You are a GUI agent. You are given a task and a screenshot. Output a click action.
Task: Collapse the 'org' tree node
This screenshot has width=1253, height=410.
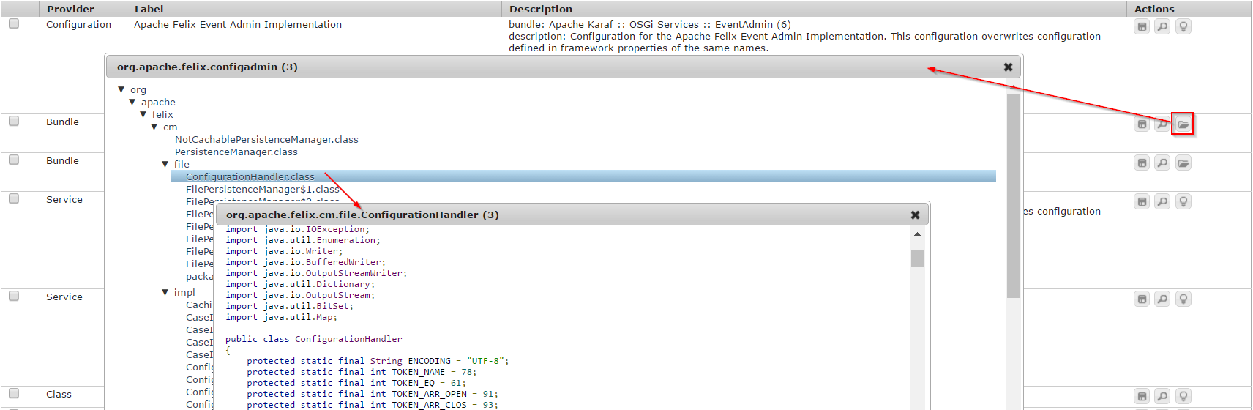121,89
